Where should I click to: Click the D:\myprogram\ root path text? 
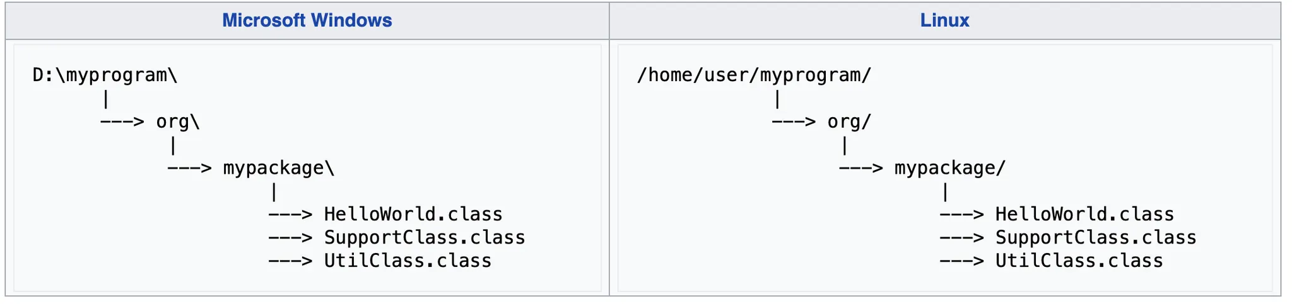click(x=105, y=76)
